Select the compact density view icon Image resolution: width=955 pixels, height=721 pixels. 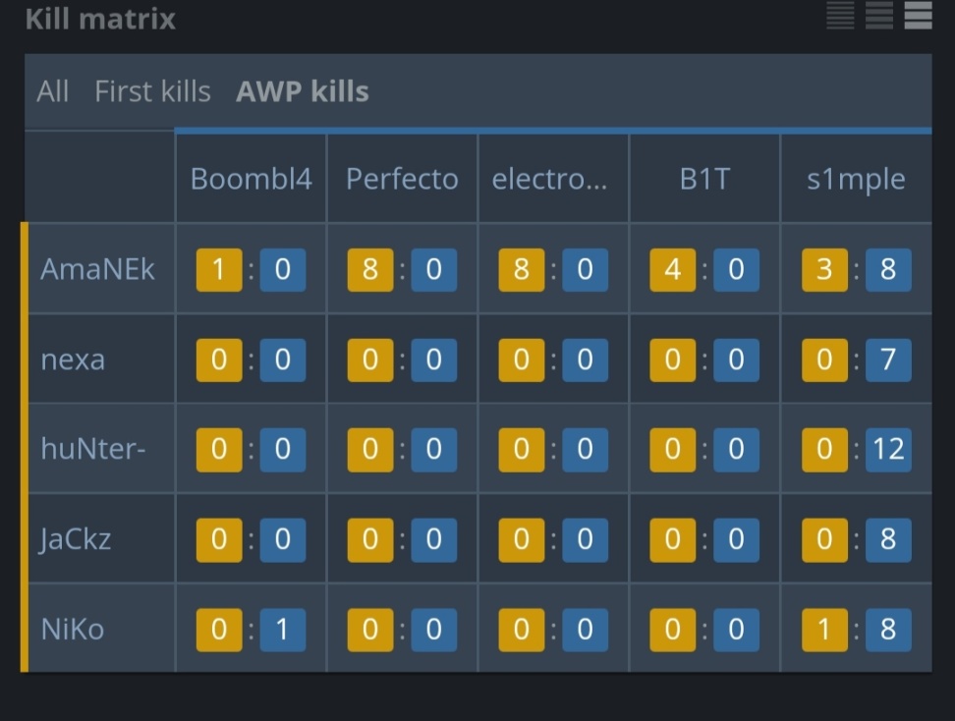(x=840, y=15)
